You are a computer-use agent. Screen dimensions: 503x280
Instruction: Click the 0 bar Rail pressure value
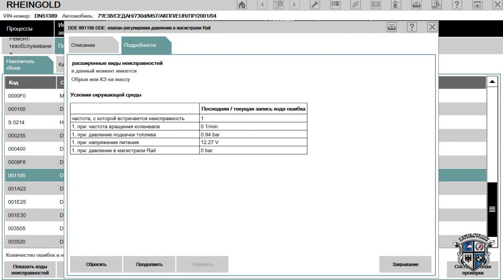click(207, 150)
